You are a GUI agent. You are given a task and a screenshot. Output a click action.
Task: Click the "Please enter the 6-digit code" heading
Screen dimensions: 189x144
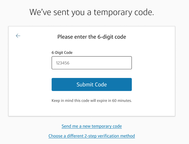pyautogui.click(x=92, y=37)
